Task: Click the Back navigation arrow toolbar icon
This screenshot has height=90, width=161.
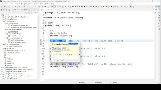Action: [124, 7]
